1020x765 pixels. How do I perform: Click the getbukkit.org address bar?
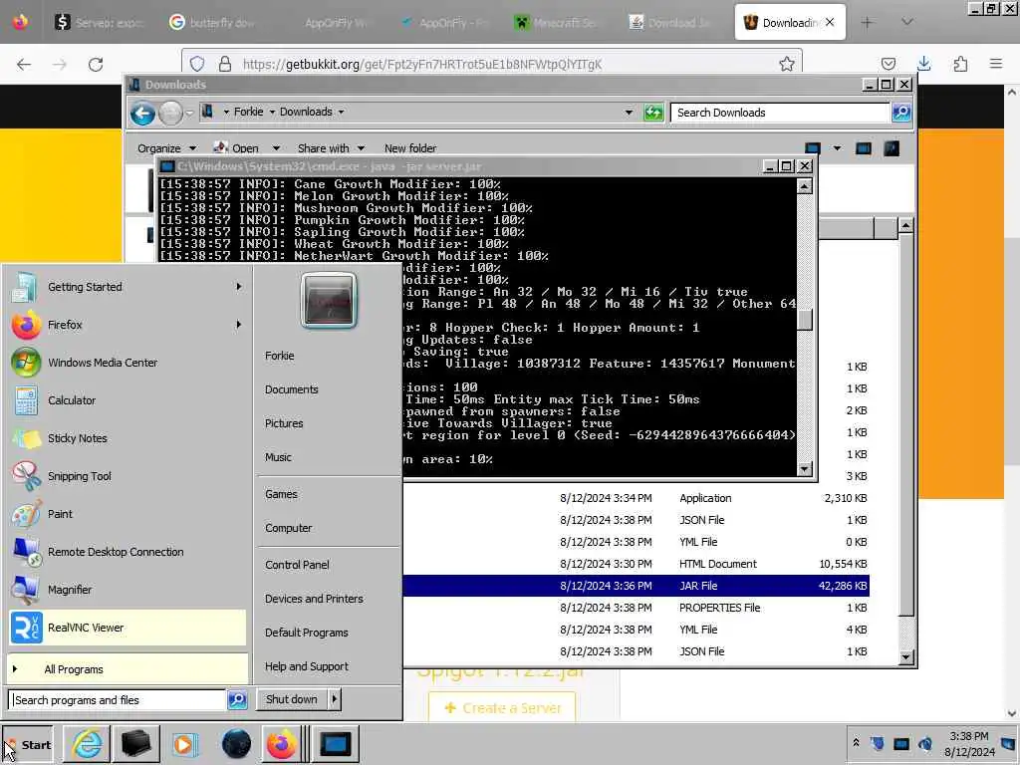point(491,64)
